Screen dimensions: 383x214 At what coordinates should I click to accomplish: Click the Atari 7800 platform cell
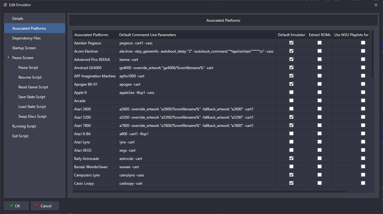click(x=95, y=125)
